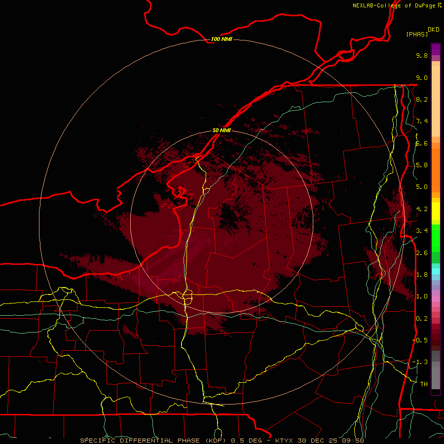Pick the -1.3 value on the scale
Screen dimensions: 444x444
(x=420, y=362)
